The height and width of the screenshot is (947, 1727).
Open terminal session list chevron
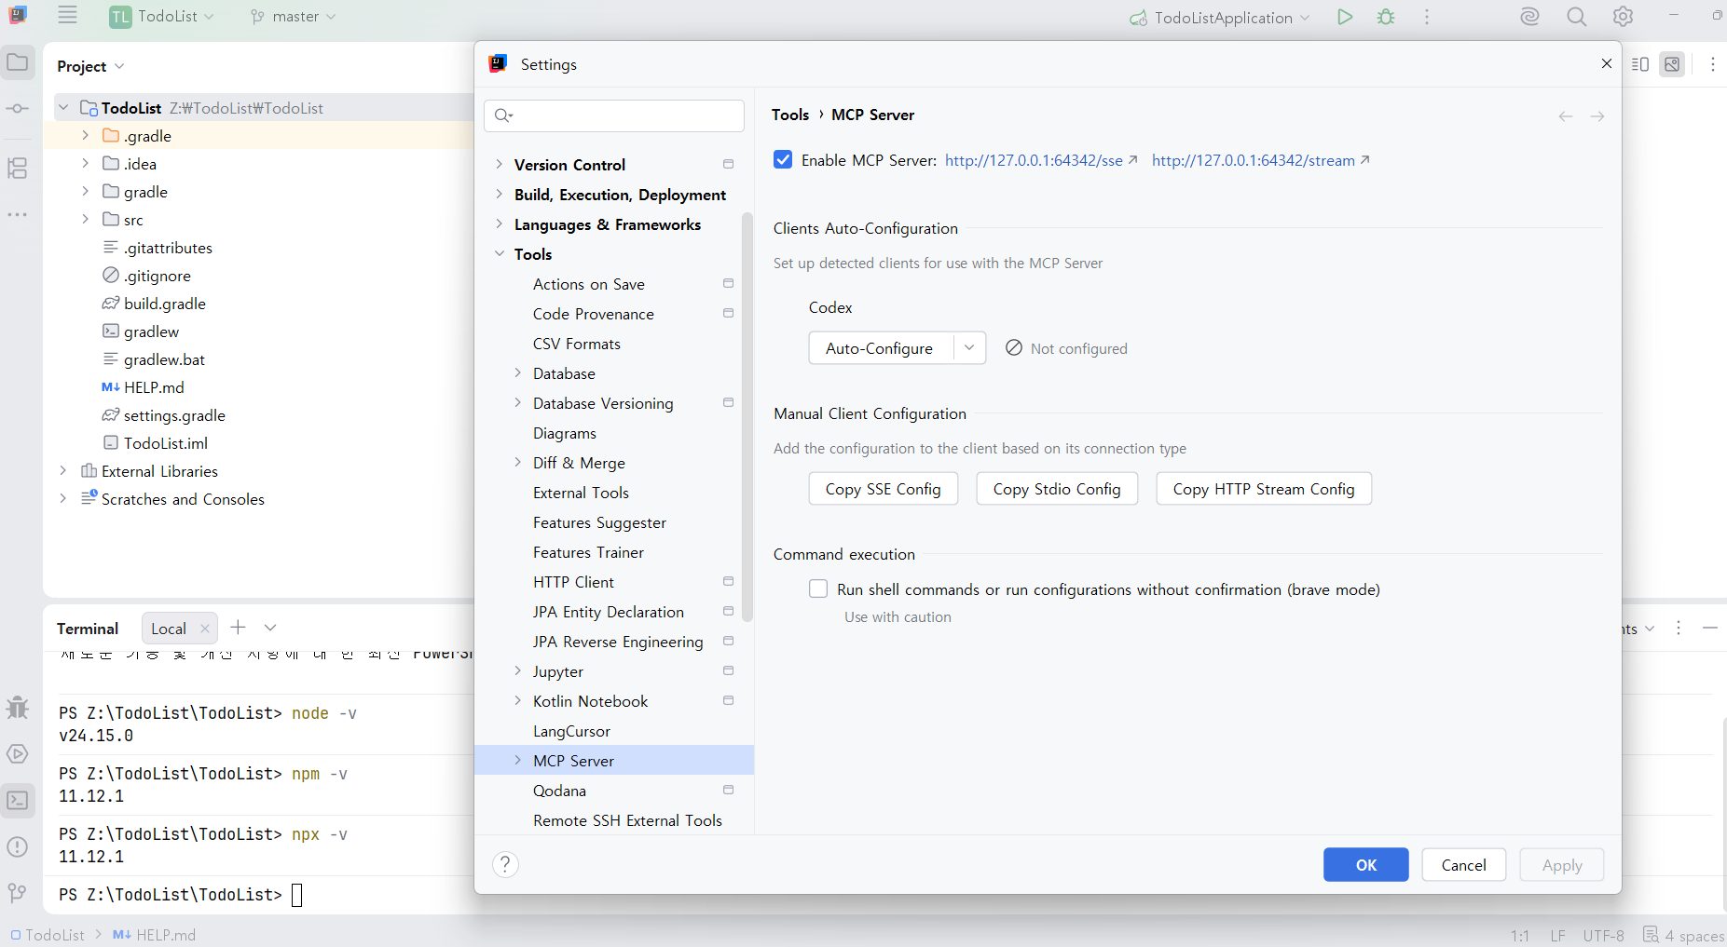[x=270, y=628]
